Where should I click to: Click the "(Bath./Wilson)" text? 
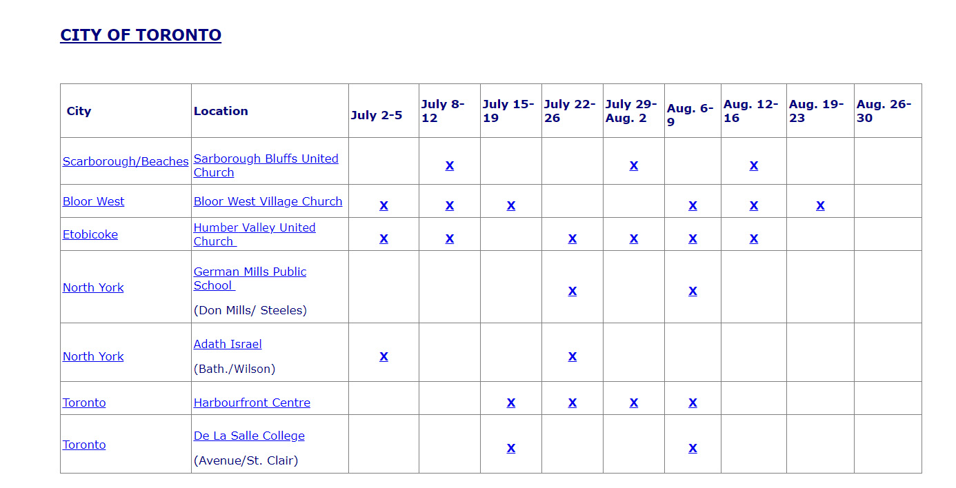(235, 369)
